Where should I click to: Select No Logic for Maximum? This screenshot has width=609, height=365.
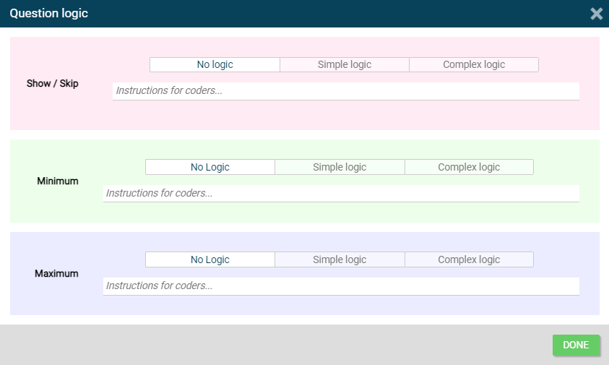coord(210,260)
